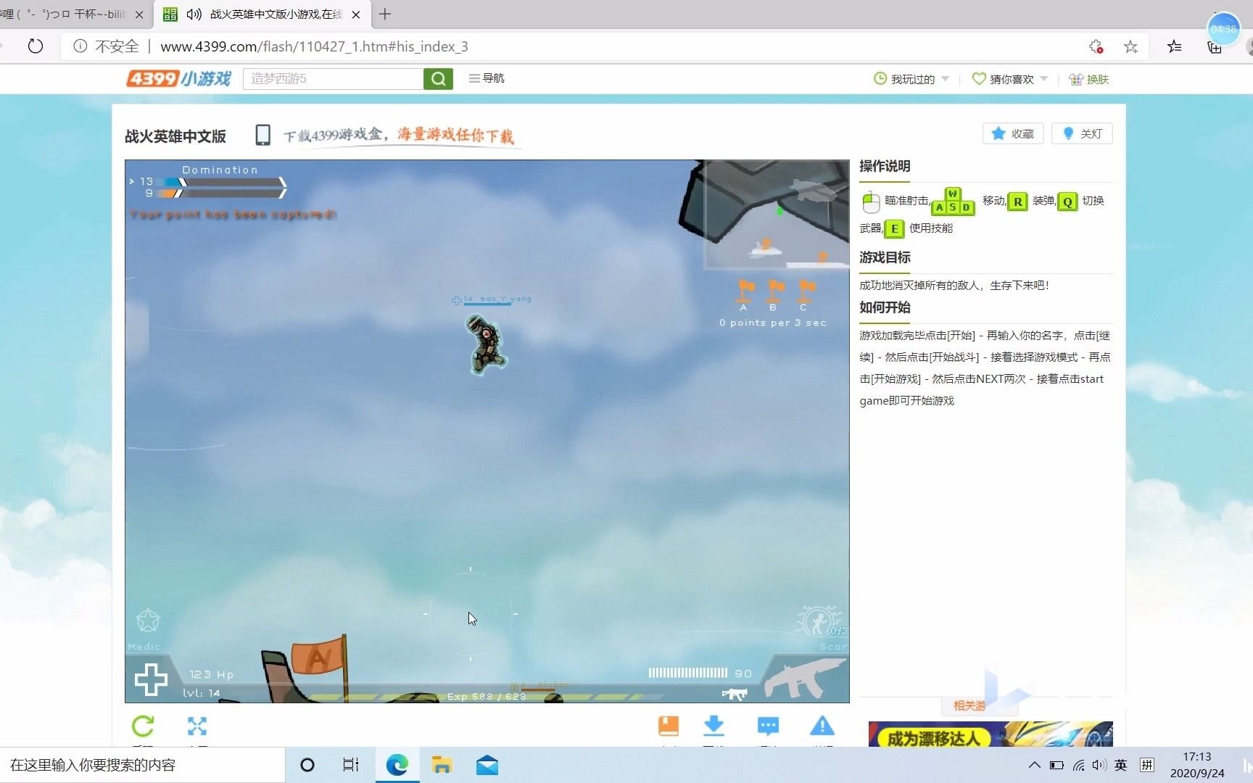Open File Explorer from the taskbar
The image size is (1253, 783).
click(x=442, y=765)
